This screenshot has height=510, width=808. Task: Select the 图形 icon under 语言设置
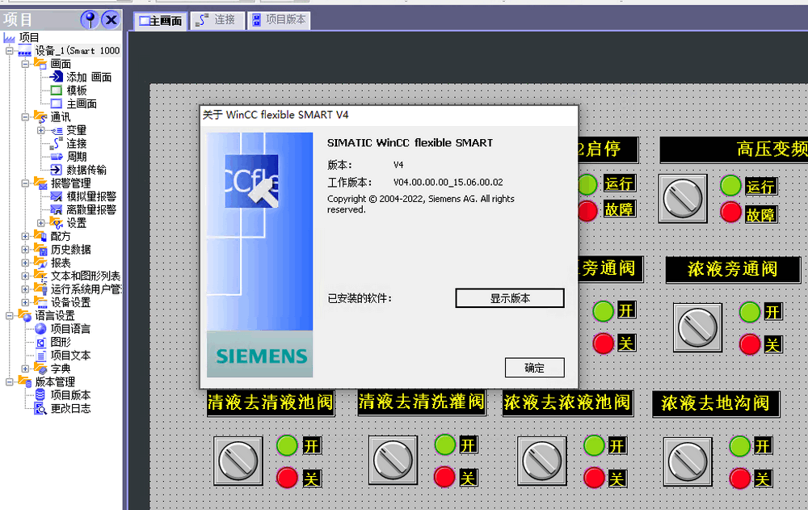pos(40,342)
